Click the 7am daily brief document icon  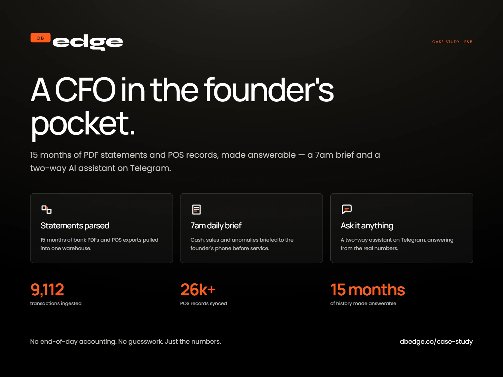(x=196, y=209)
